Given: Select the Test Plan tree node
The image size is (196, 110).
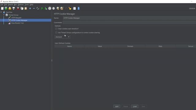Looking at the screenshot, I should click(9, 12).
